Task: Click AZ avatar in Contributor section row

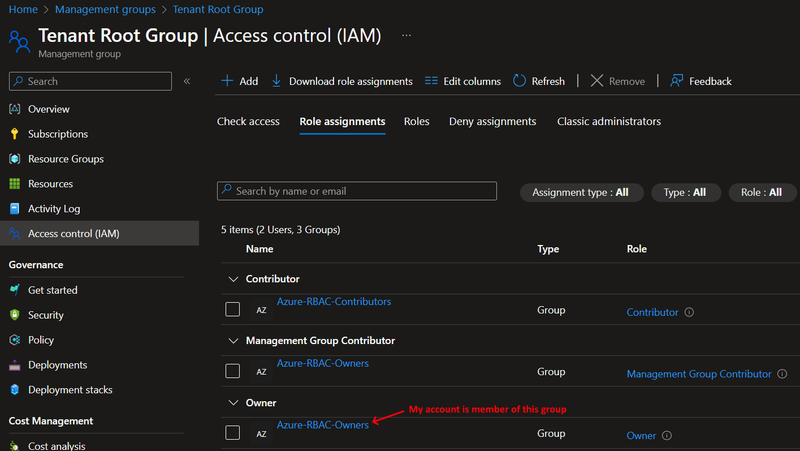Action: coord(261,310)
